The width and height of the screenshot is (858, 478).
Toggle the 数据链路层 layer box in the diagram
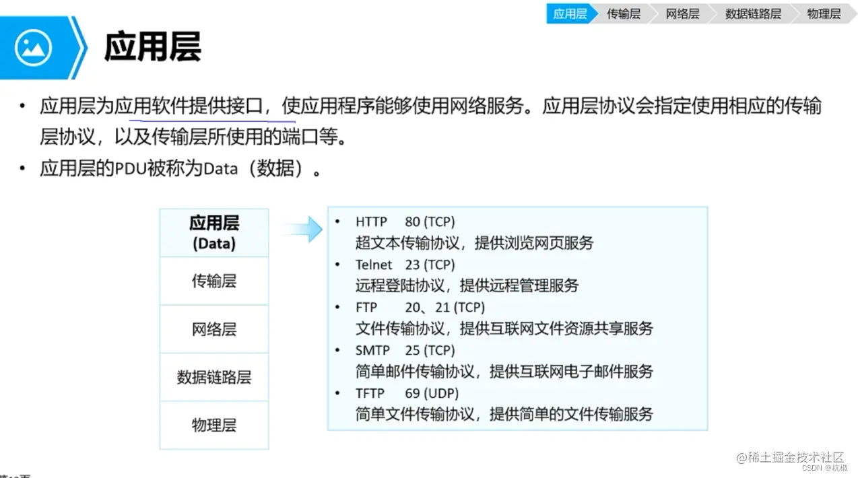point(213,377)
